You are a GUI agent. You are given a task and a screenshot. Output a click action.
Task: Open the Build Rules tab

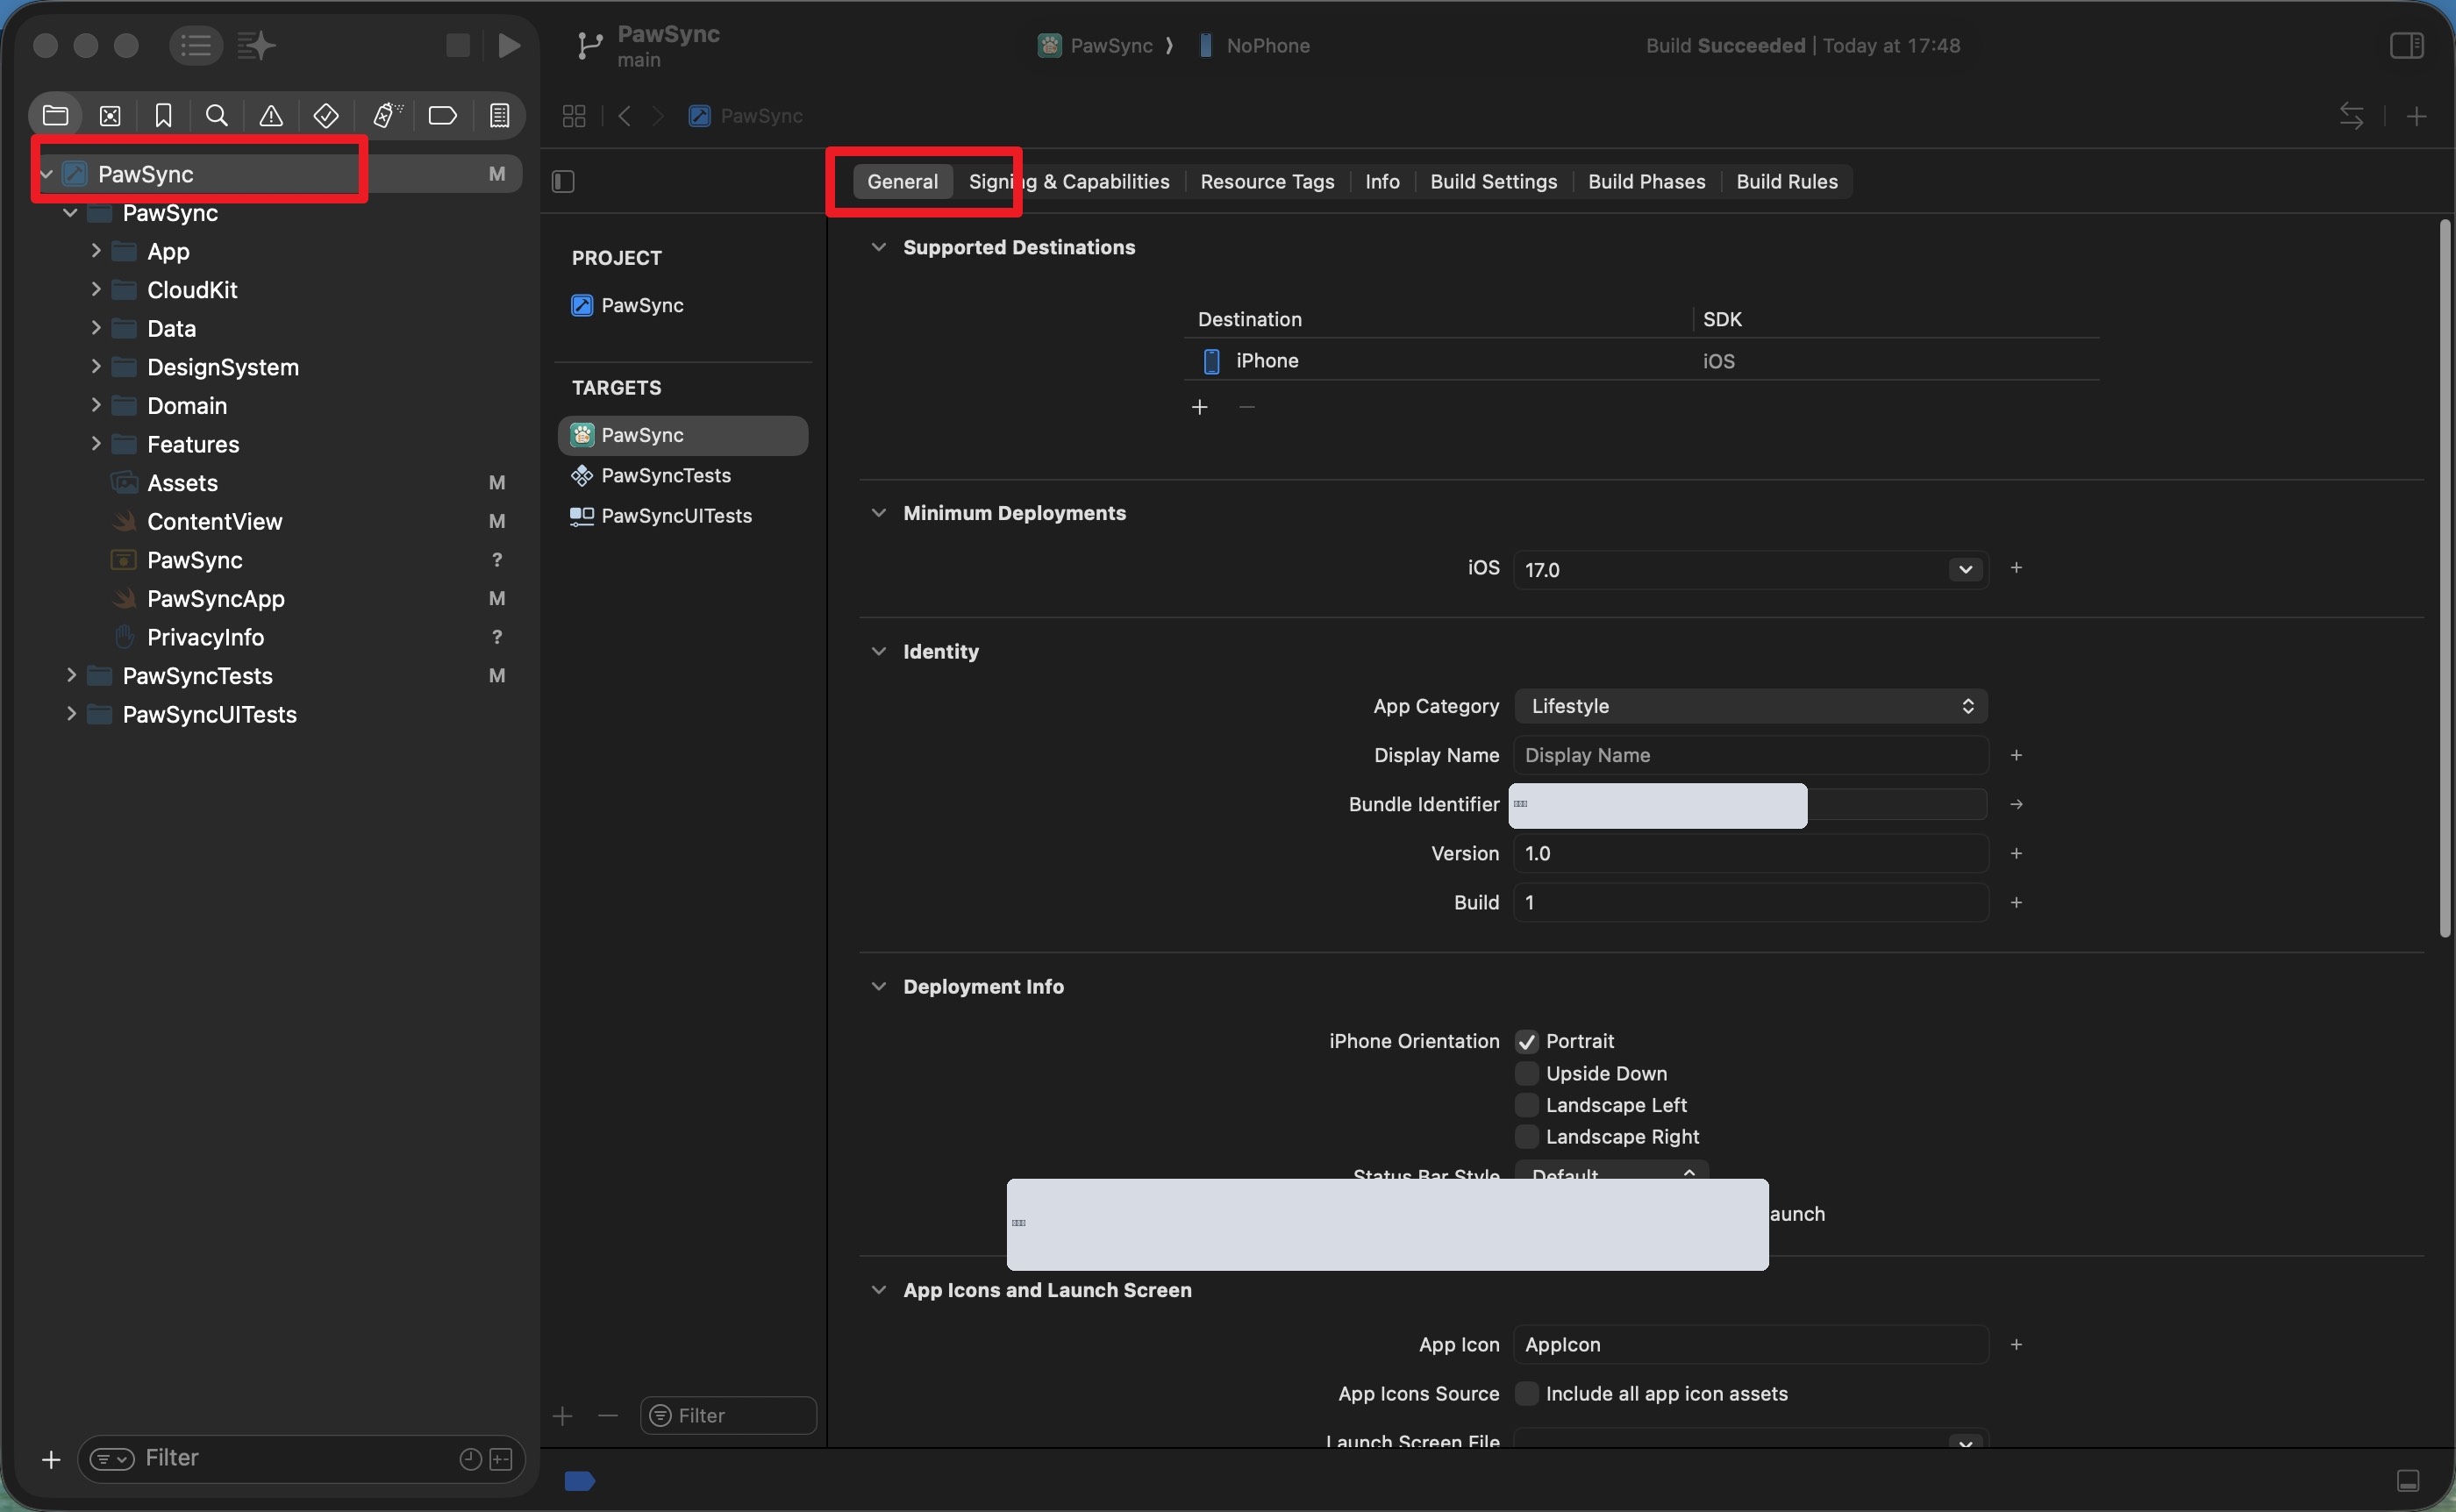tap(1787, 181)
